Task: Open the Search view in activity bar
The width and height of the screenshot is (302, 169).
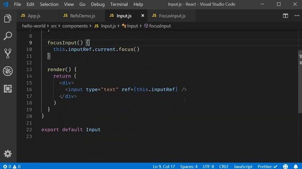Action: tap(8, 36)
